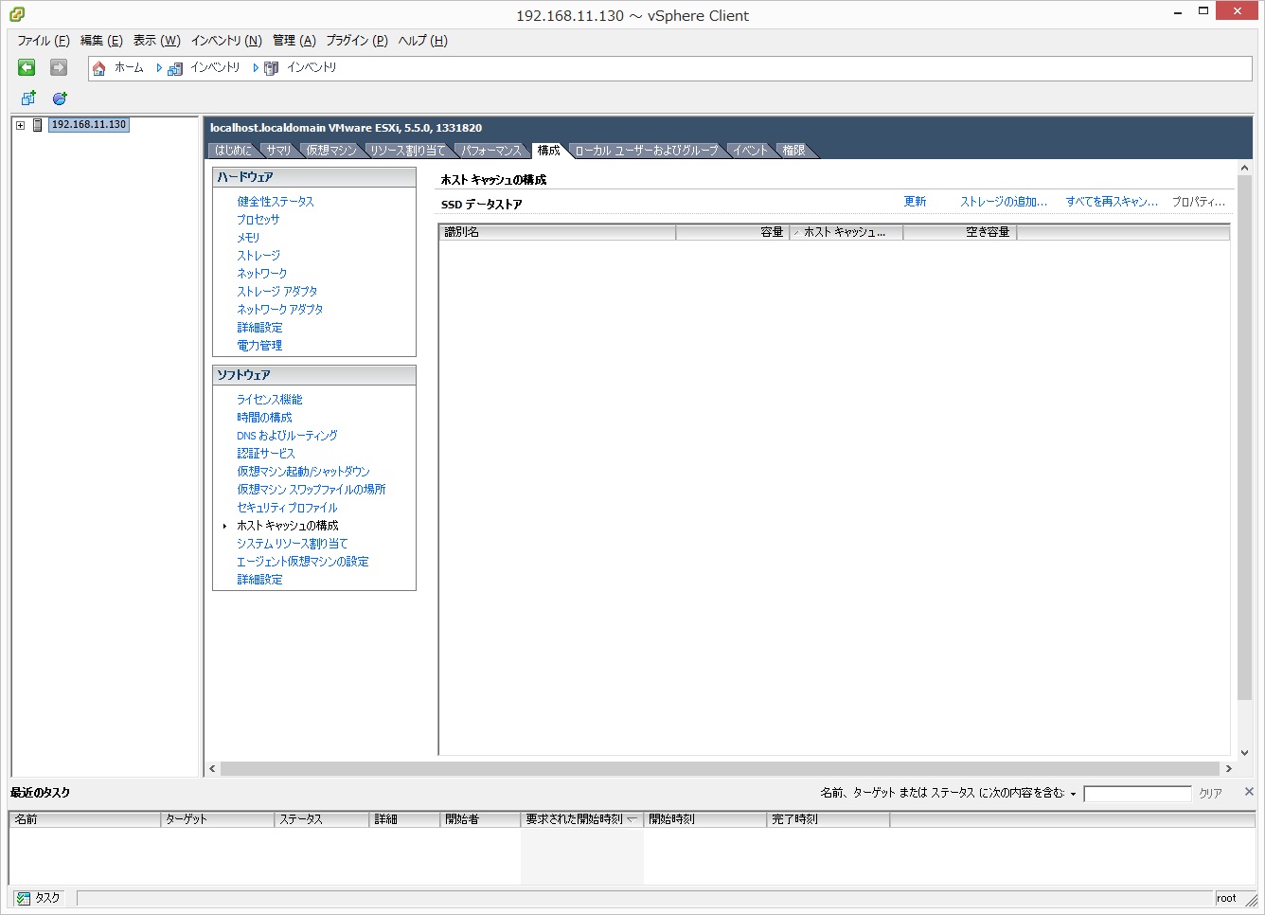Viewport: 1265px width, 915px height.
Task: Click the home icon in navigation bar
Action: 98,68
